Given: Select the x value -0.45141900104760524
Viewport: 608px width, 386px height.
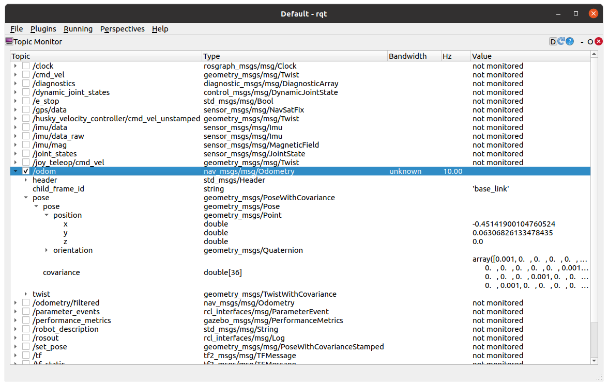Looking at the screenshot, I should [514, 224].
